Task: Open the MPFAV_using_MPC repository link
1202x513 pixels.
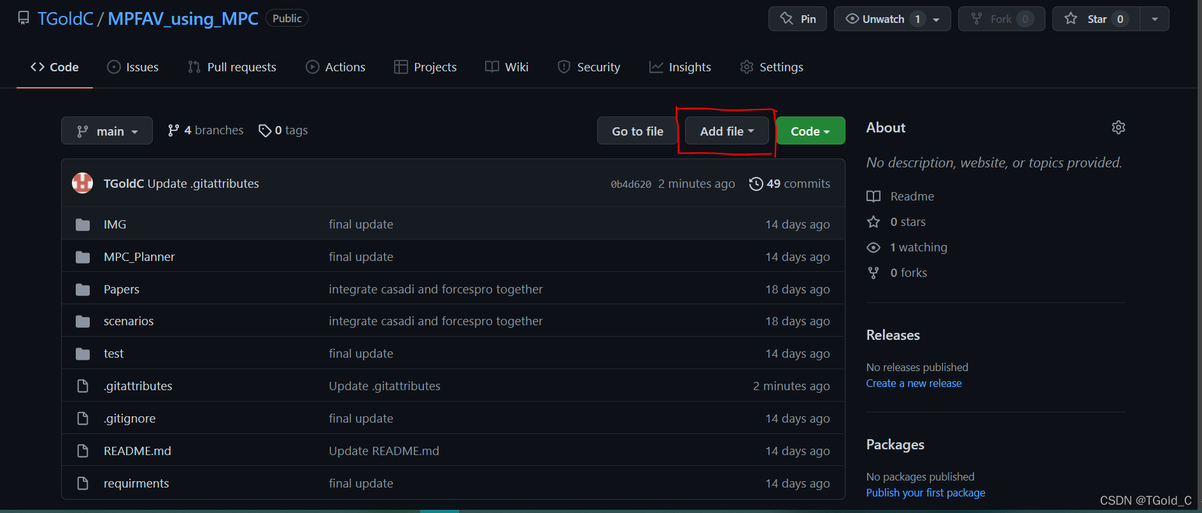Action: coord(183,18)
